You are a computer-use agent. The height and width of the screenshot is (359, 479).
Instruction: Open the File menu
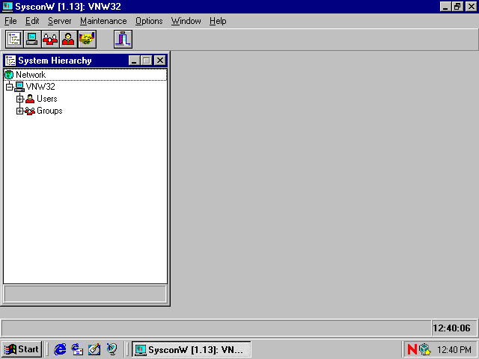pos(10,21)
